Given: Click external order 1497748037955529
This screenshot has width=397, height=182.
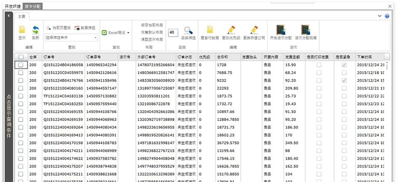Looking at the screenshot, I should coord(156,166).
